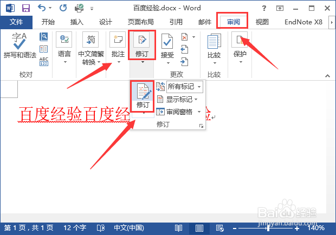Image resolution: width=336 pixels, height=235 pixels.
Task: Customize the Quick Access Toolbar arrow
Action: 92,9
